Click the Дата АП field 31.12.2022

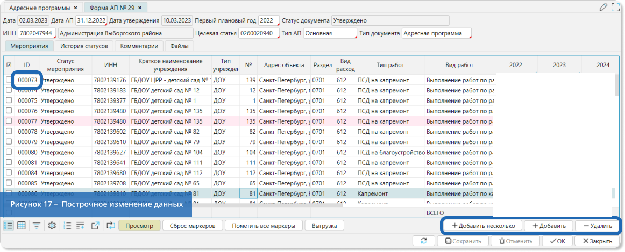[91, 21]
